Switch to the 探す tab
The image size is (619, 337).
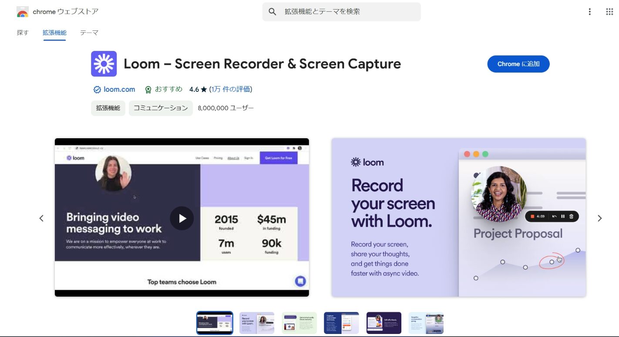23,33
